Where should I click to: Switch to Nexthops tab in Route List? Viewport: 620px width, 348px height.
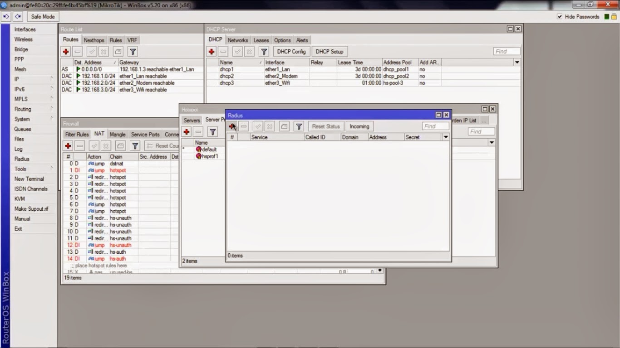coord(94,40)
